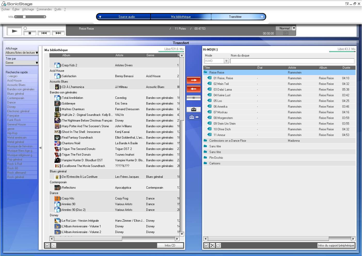Open the Trier par Genre dropdown

[x=22, y=63]
